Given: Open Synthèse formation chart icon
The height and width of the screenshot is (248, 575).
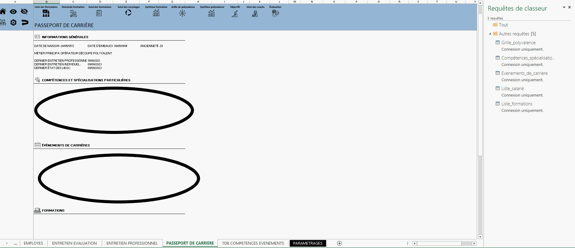Looking at the screenshot, I should coord(156,13).
